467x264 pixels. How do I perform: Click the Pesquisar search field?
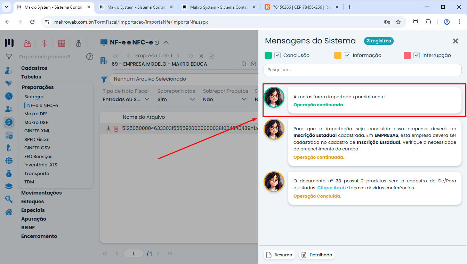(362, 70)
